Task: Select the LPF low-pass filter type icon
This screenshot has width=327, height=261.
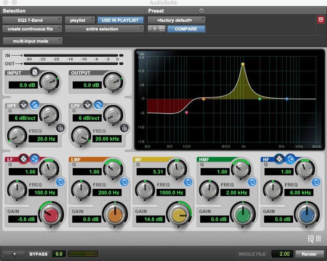Action: coord(99,105)
